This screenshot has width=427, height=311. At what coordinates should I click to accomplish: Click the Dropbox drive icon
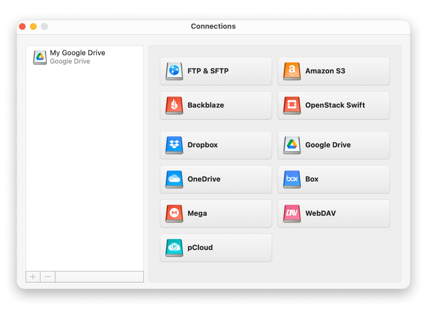pos(174,145)
